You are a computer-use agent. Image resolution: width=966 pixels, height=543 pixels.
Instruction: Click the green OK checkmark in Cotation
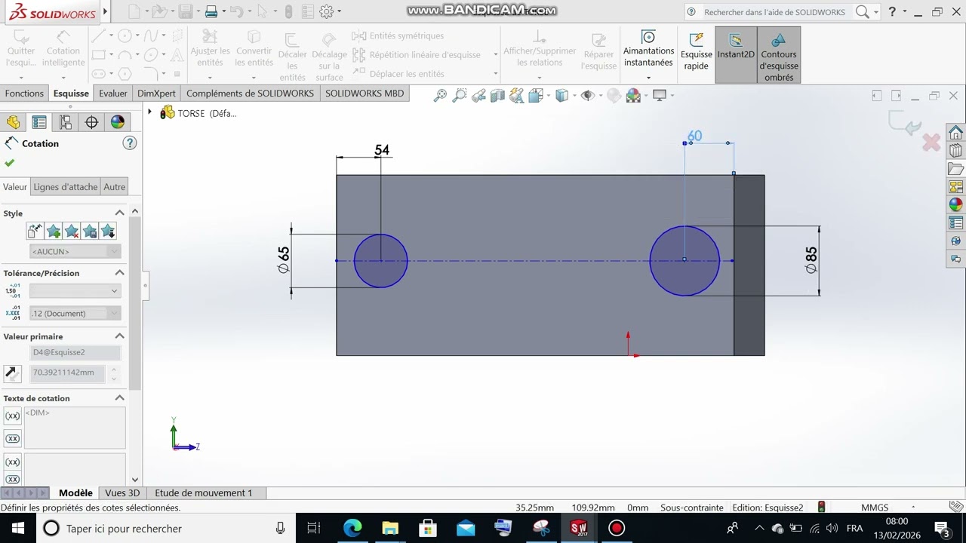pyautogui.click(x=10, y=163)
